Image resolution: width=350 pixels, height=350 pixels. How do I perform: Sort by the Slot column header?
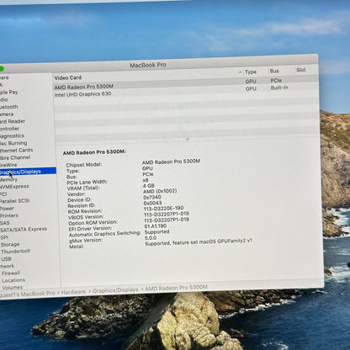tap(301, 70)
